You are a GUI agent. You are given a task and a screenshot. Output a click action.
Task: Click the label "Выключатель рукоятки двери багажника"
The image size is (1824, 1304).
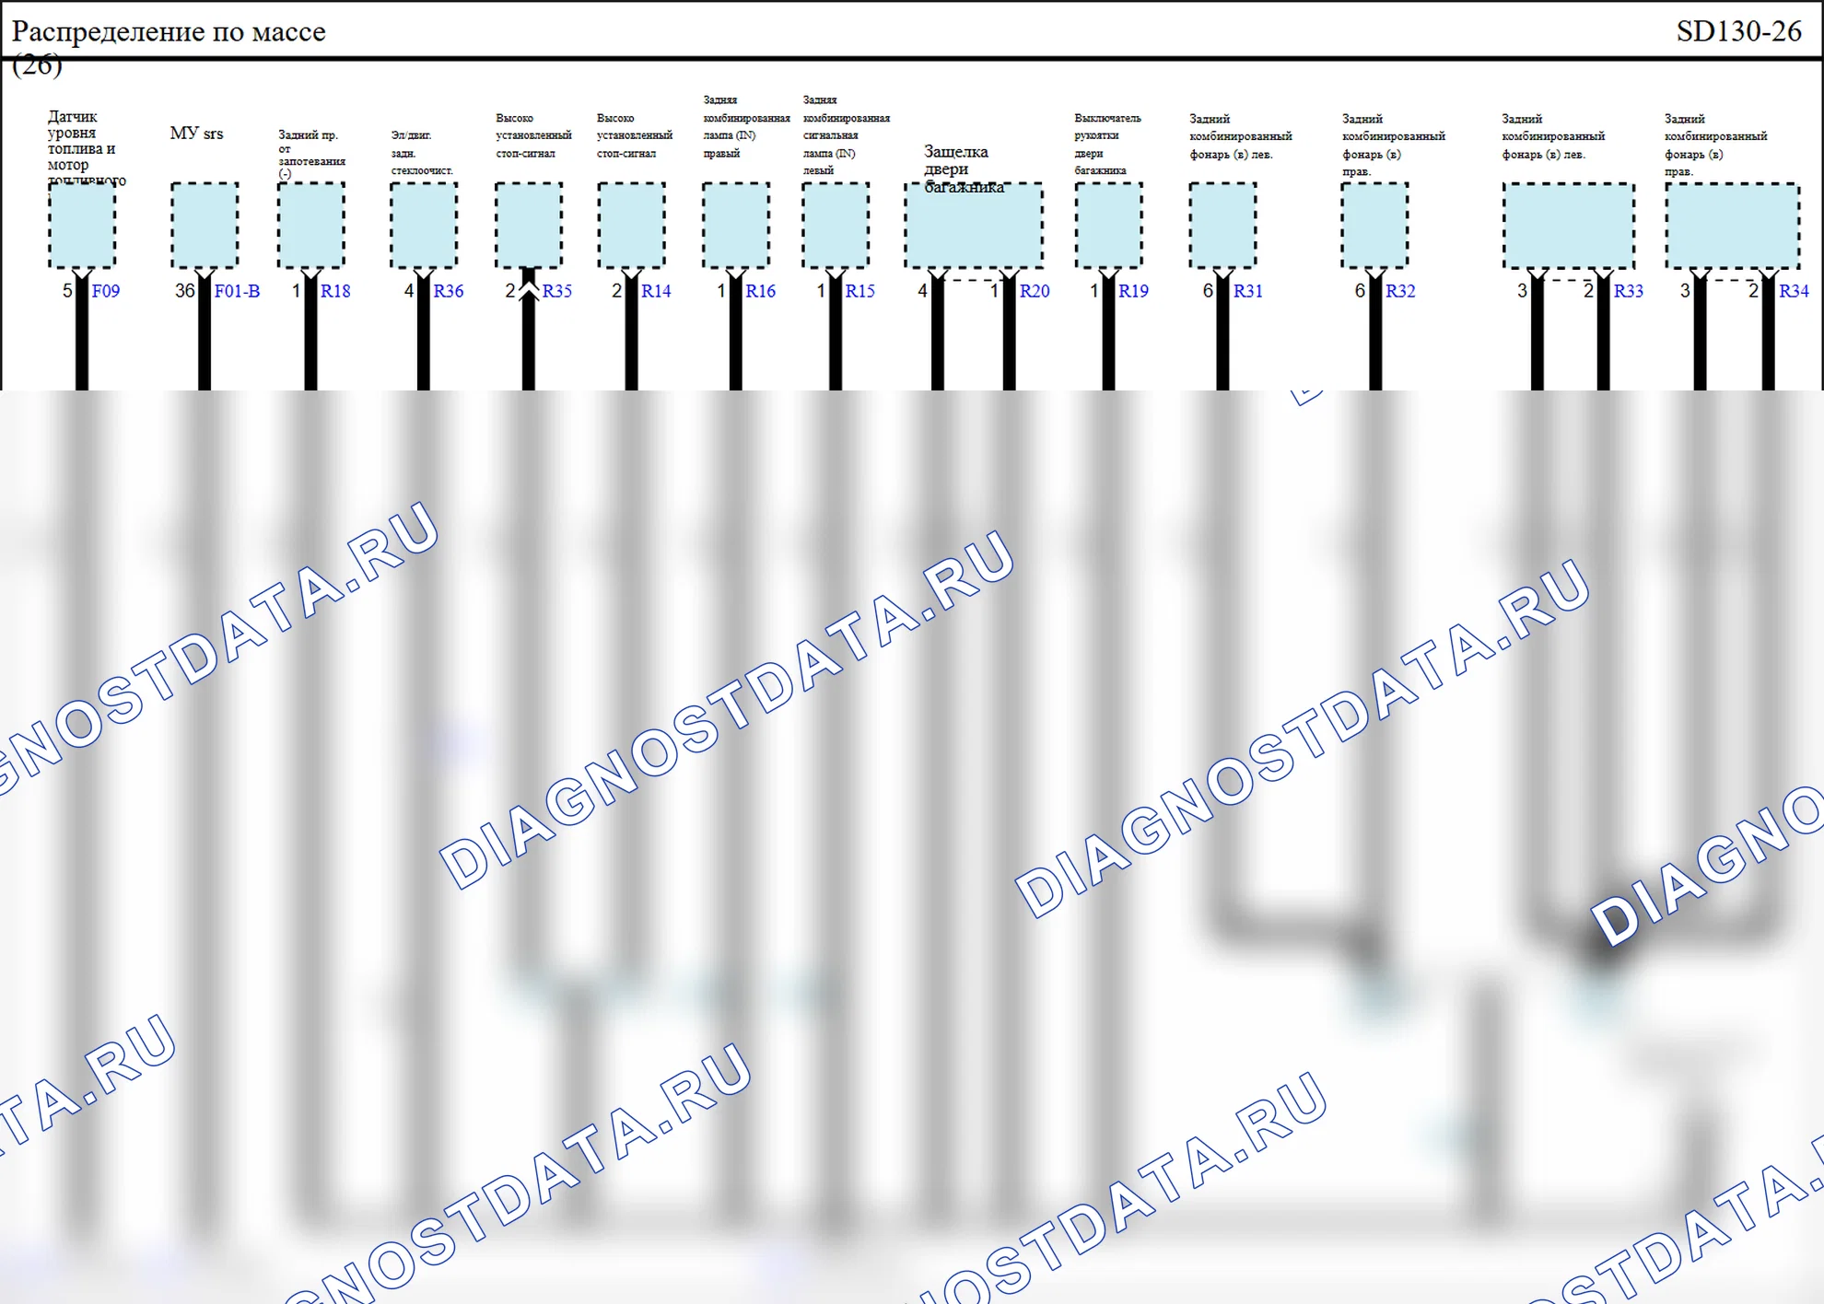click(x=1107, y=144)
